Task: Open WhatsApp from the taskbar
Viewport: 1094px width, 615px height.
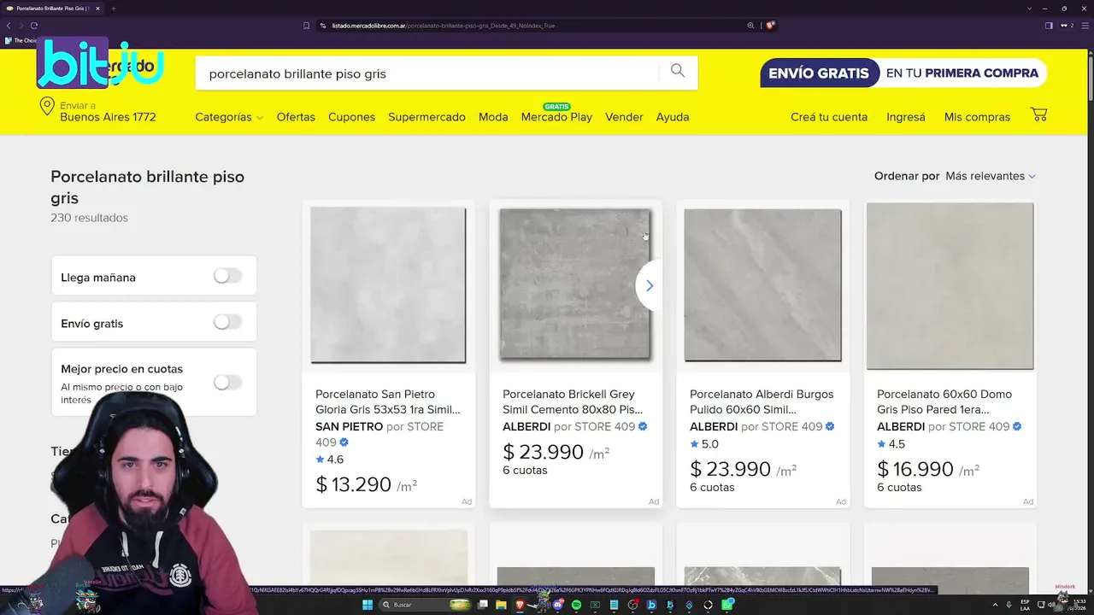Action: tap(727, 605)
